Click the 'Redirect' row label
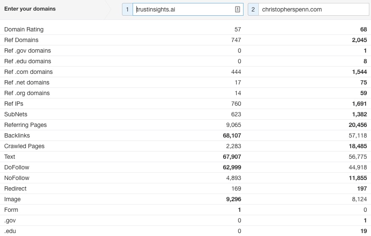Viewport: 371px width, 236px height. pos(15,189)
